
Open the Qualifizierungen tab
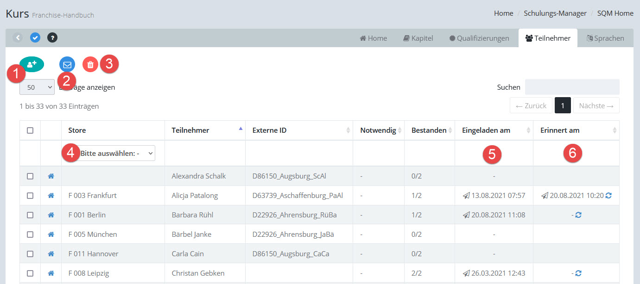pyautogui.click(x=479, y=38)
